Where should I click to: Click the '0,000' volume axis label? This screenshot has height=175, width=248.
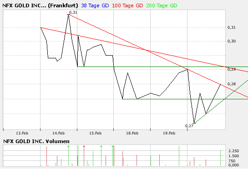[233, 165]
